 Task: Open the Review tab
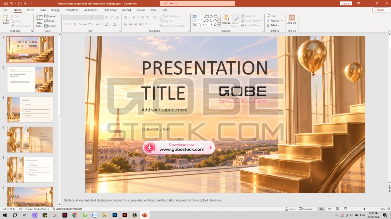141,10
